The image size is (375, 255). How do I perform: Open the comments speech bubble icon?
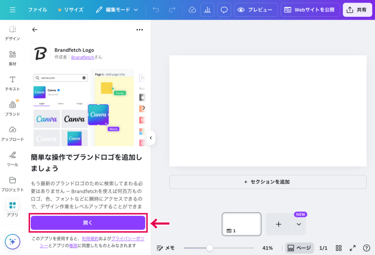pyautogui.click(x=224, y=10)
